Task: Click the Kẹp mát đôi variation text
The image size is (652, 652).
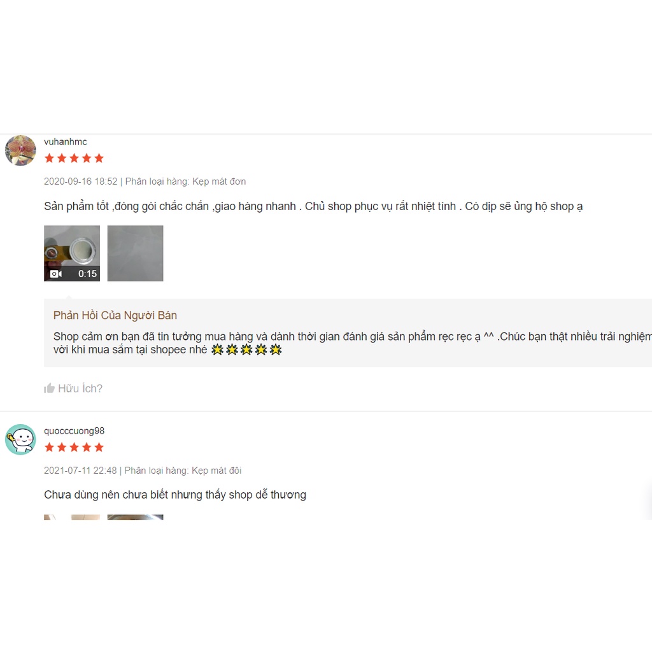Action: (216, 471)
